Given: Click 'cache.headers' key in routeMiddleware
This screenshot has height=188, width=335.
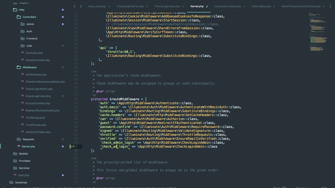Looking at the screenshot, I should pos(112,115).
